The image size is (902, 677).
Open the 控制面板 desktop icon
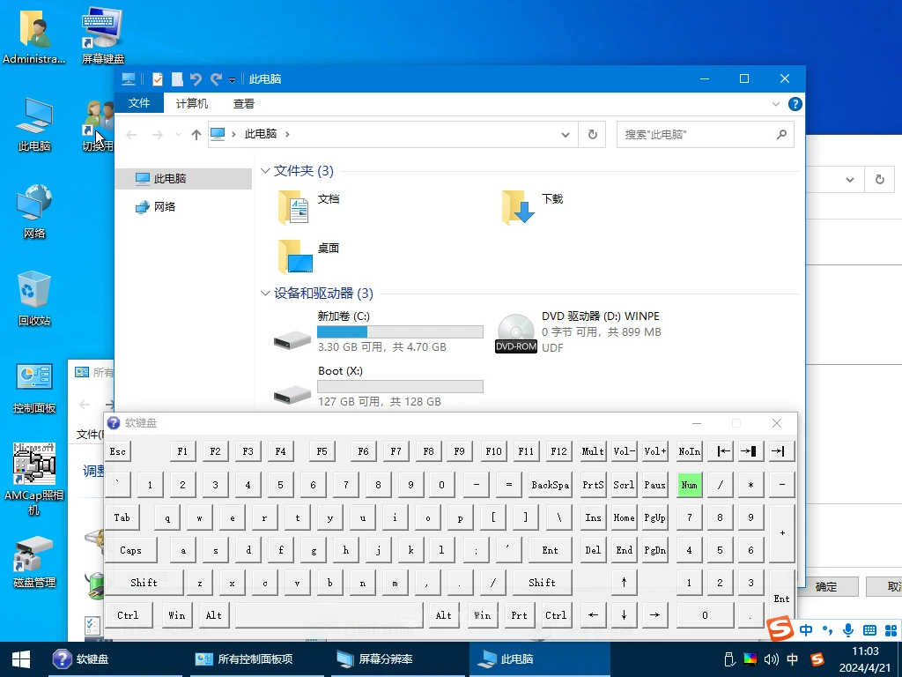coord(34,388)
